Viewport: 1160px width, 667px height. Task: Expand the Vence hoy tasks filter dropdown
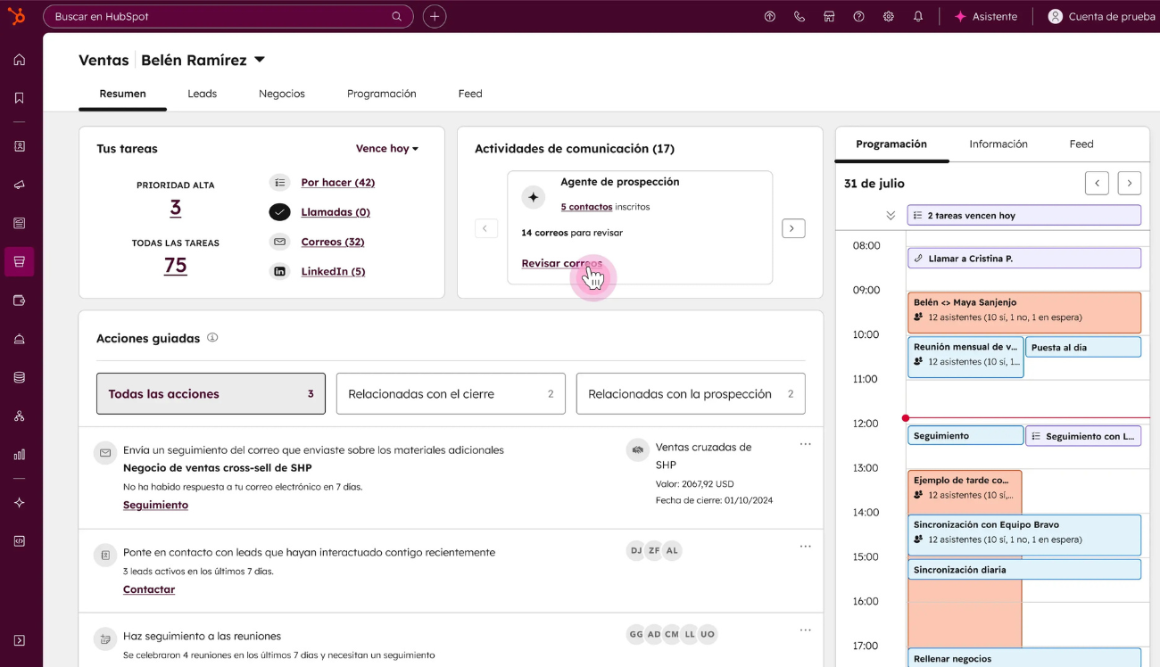(386, 148)
